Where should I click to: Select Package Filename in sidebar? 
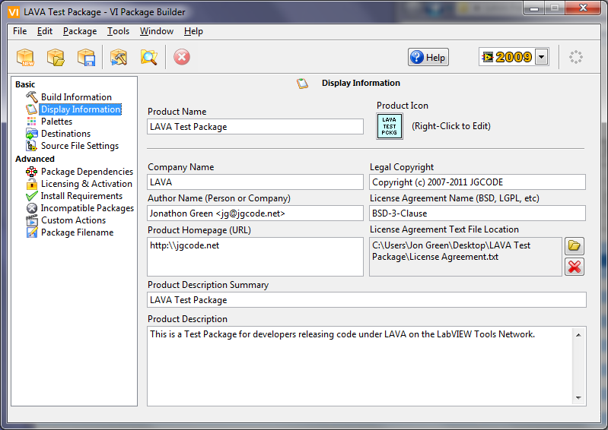[x=78, y=232]
